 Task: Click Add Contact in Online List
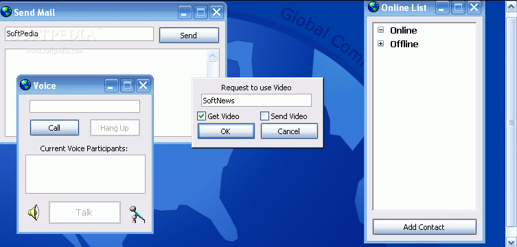point(424,227)
